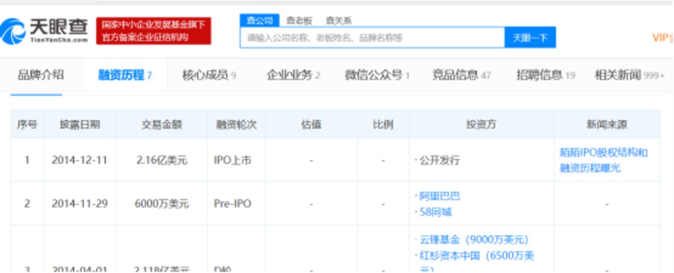Switch to the 核心成员 tab
674x273 pixels.
tap(209, 75)
